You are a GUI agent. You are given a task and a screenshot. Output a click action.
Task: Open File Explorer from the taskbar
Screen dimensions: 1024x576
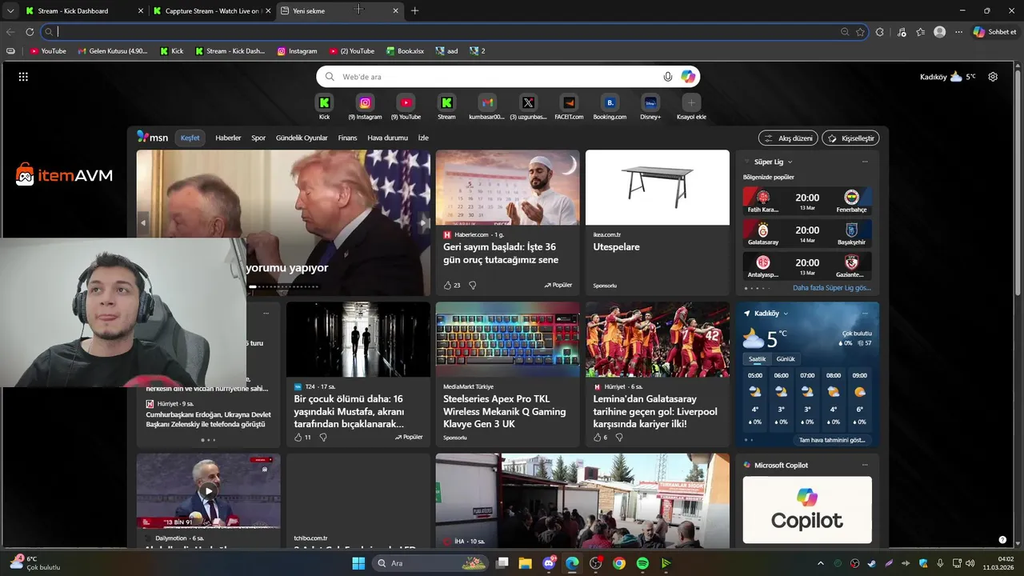click(526, 563)
